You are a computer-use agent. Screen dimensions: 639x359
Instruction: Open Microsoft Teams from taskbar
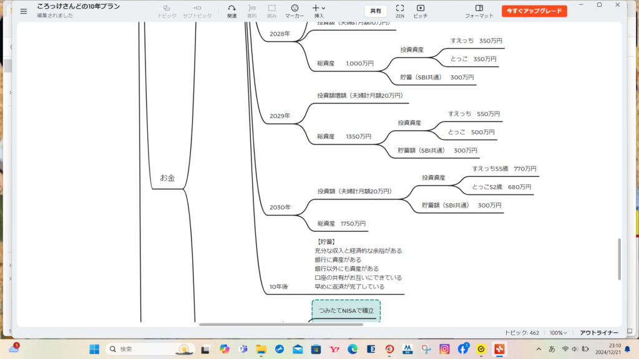click(x=243, y=349)
